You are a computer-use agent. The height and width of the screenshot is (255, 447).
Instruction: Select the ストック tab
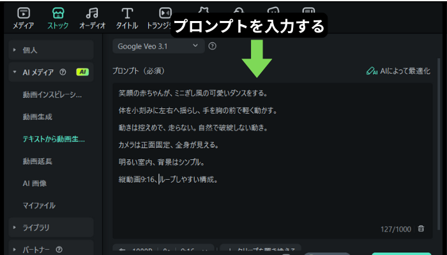[x=58, y=18]
